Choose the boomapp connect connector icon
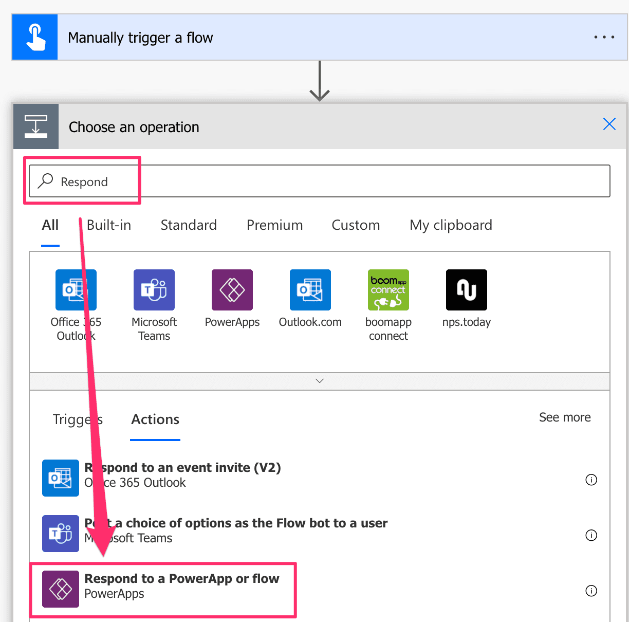 pos(388,290)
